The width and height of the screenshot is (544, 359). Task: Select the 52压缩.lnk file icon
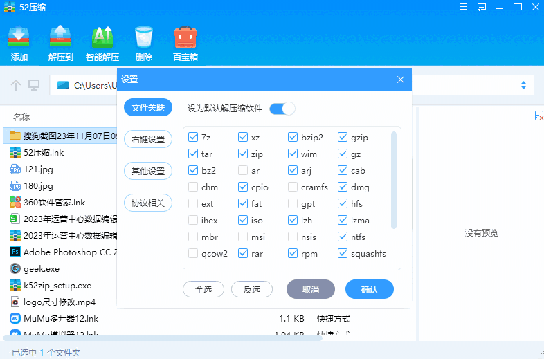15,152
